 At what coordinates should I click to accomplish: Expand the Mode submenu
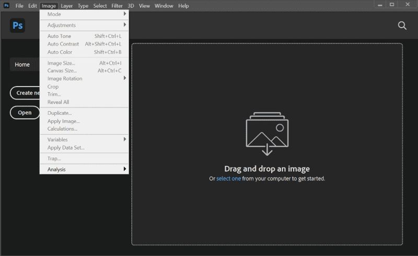pos(84,14)
